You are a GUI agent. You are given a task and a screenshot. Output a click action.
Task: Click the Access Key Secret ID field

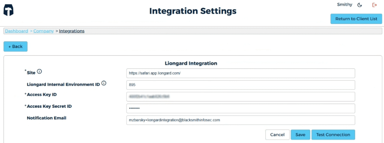[x=240, y=108]
